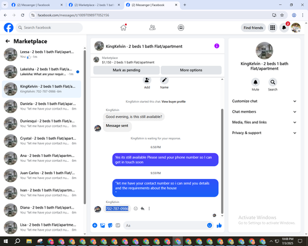This screenshot has height=246, width=308.
Task: Send a thumbs-up like
Action: [x=219, y=225]
